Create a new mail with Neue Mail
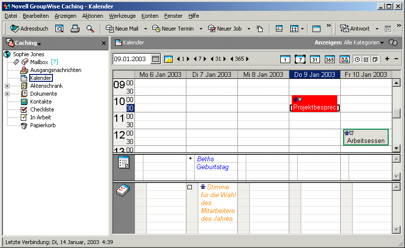 (122, 29)
